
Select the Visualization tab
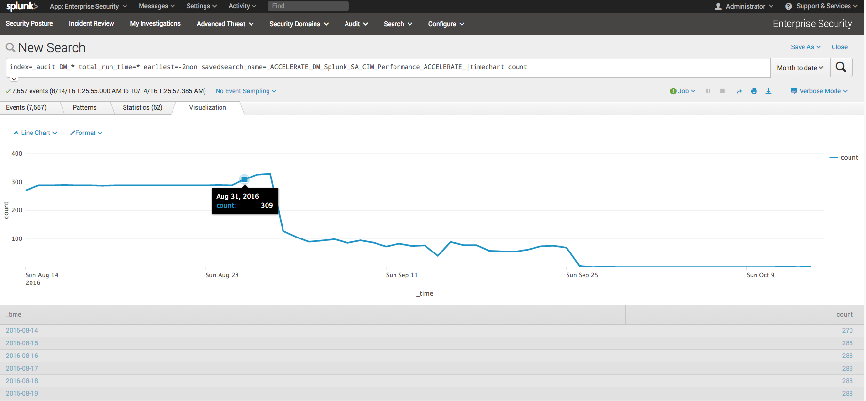[x=207, y=107]
